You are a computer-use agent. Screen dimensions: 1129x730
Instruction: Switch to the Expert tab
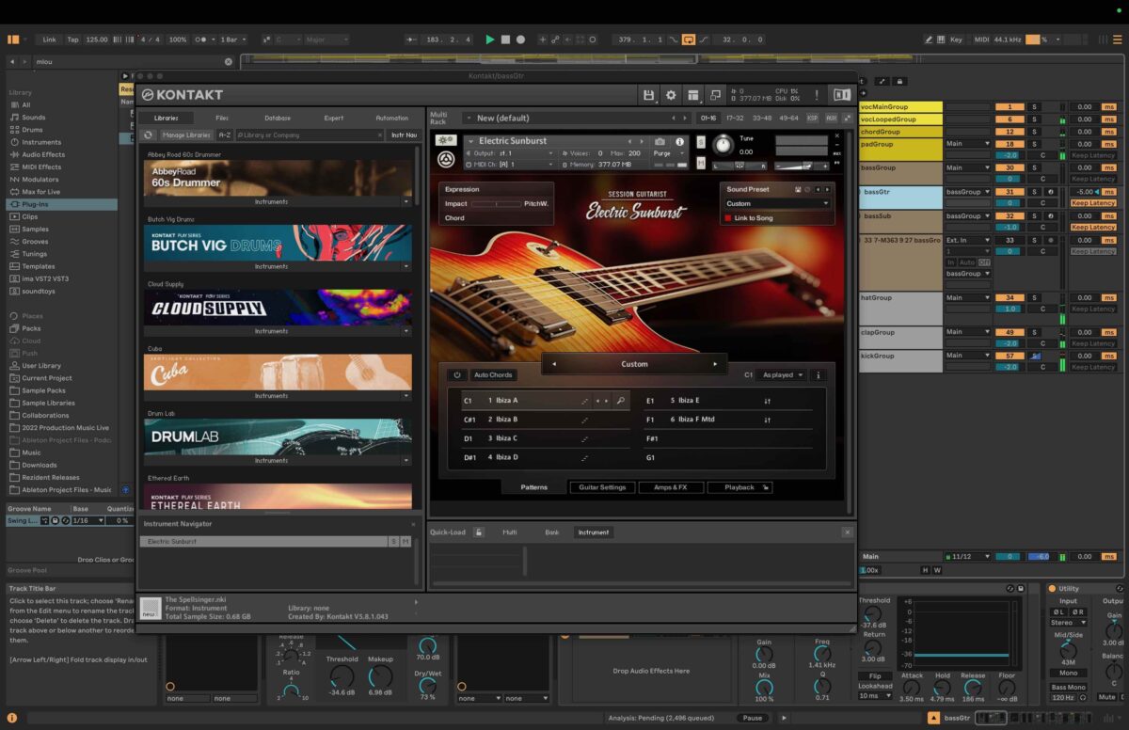click(x=334, y=118)
